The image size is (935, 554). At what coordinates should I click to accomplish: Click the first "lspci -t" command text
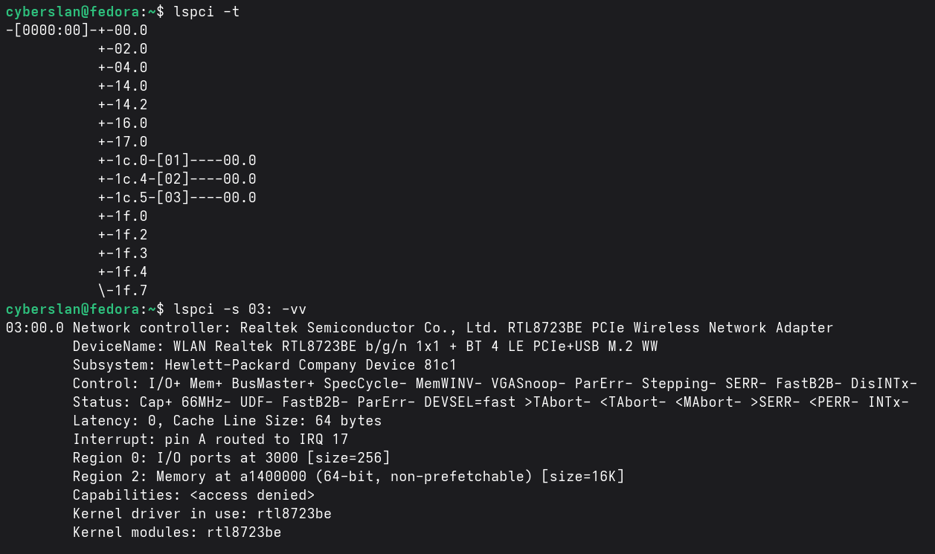[x=206, y=12]
